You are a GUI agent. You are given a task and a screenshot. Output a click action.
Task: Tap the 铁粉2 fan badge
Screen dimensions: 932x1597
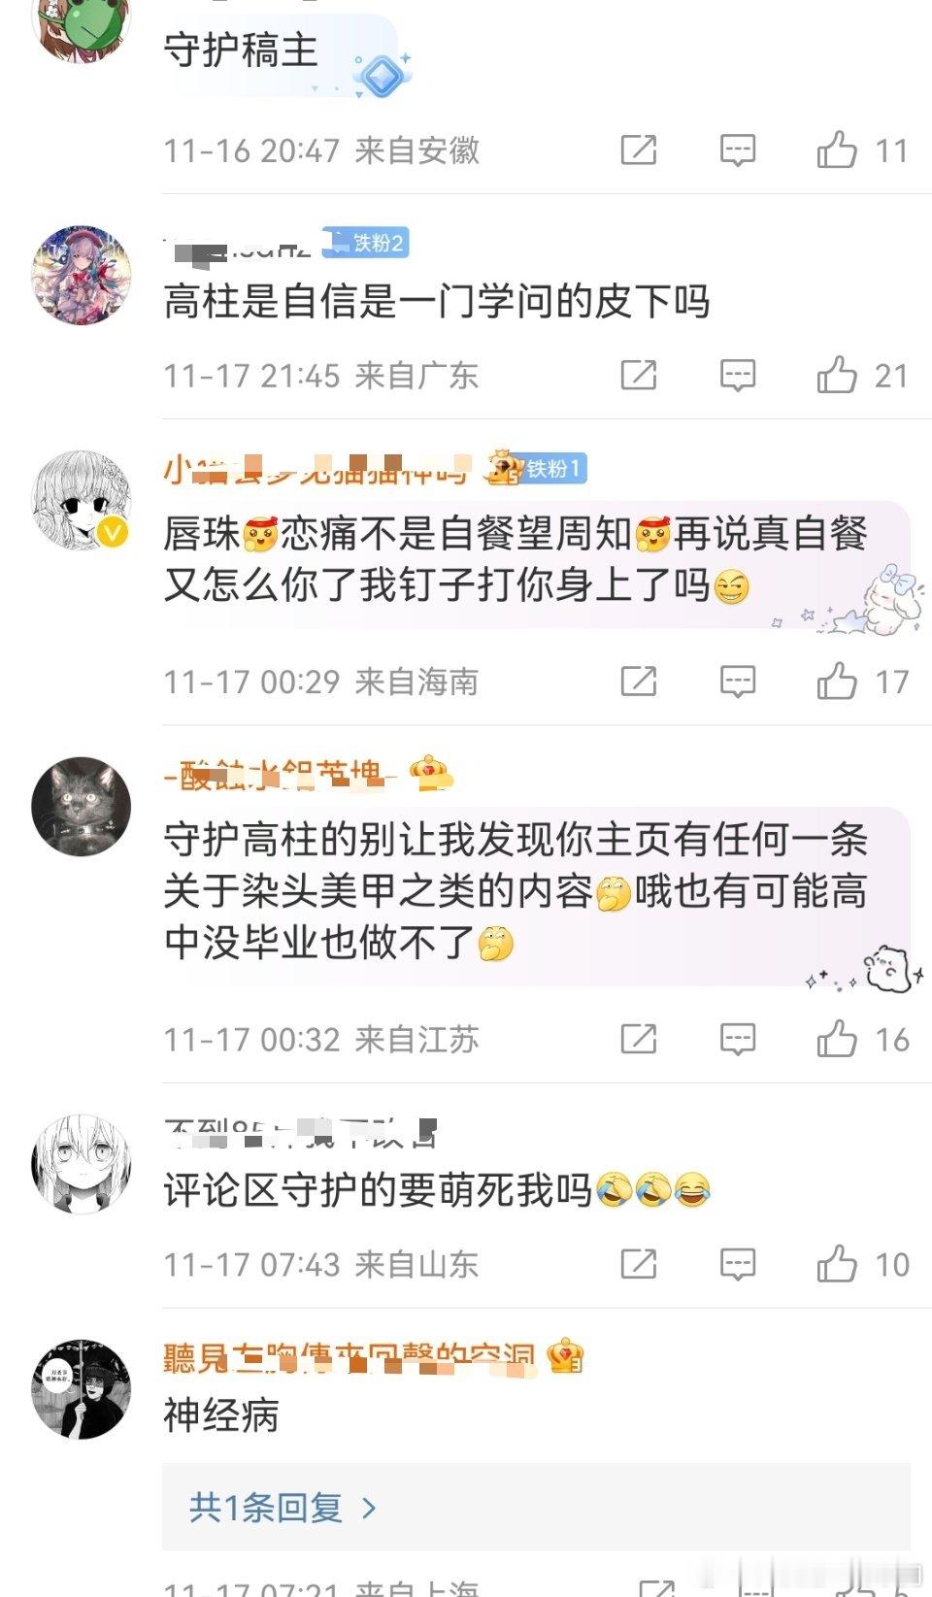pos(366,243)
